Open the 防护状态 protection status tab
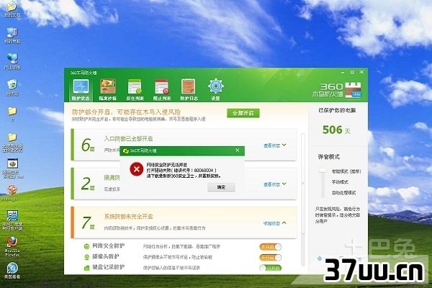The height and width of the screenshot is (288, 432). (x=81, y=90)
